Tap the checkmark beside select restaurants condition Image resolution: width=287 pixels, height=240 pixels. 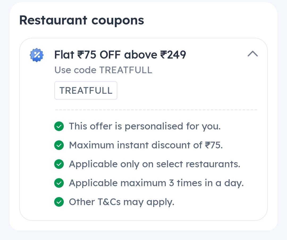[x=59, y=164]
